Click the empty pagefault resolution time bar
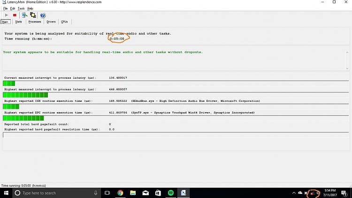The height and width of the screenshot is (198, 352). [x=176, y=135]
